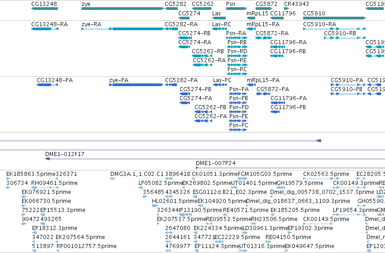This screenshot has height=253, width=385.
Task: Click the CG11796-RA transcript label
Action: point(289,42)
